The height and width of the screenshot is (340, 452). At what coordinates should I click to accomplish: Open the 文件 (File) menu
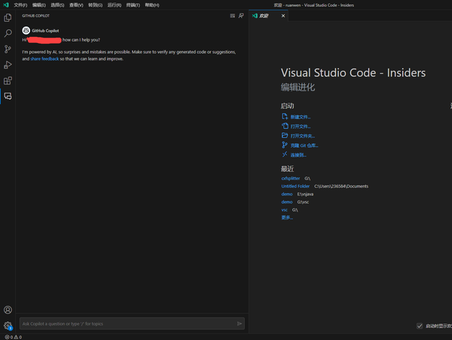(20, 5)
